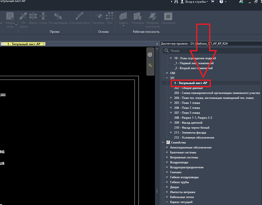The image size is (262, 205).
Task: Toggle Показать work plane
Action: pyautogui.click(x=138, y=18)
